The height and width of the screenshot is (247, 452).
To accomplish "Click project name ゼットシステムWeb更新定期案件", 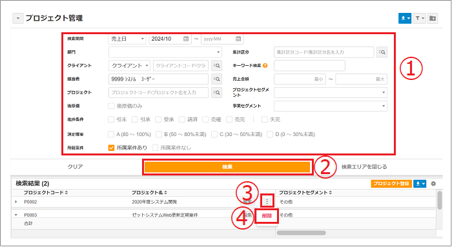I will [165, 215].
